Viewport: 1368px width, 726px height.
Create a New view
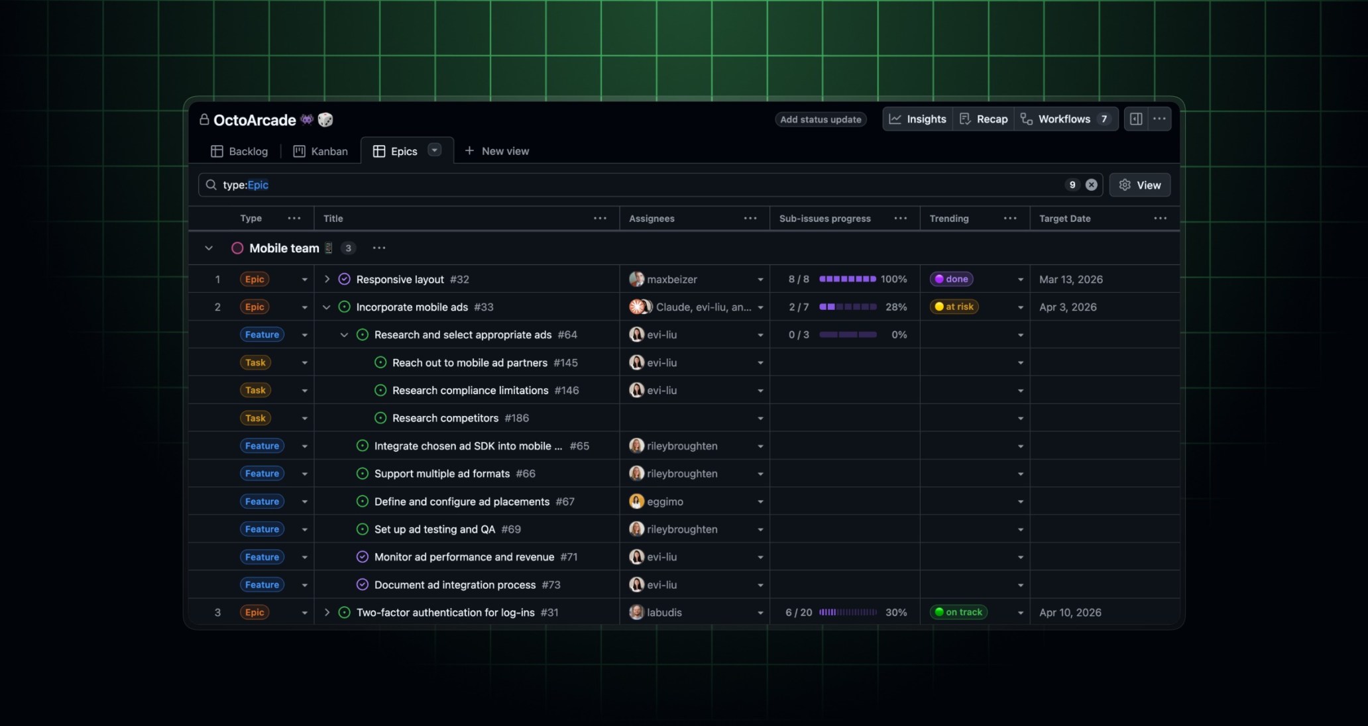pos(497,151)
